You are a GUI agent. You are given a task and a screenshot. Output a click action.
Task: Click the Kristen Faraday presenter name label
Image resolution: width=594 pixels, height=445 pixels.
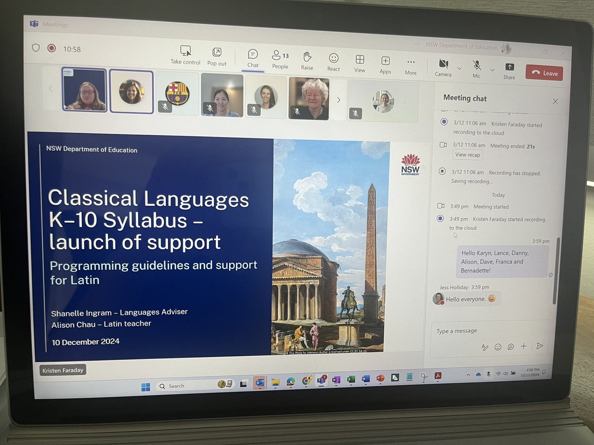point(63,369)
